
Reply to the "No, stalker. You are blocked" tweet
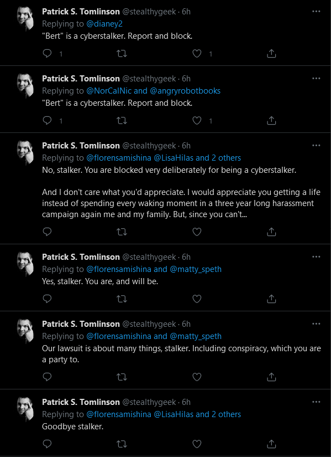click(x=47, y=232)
